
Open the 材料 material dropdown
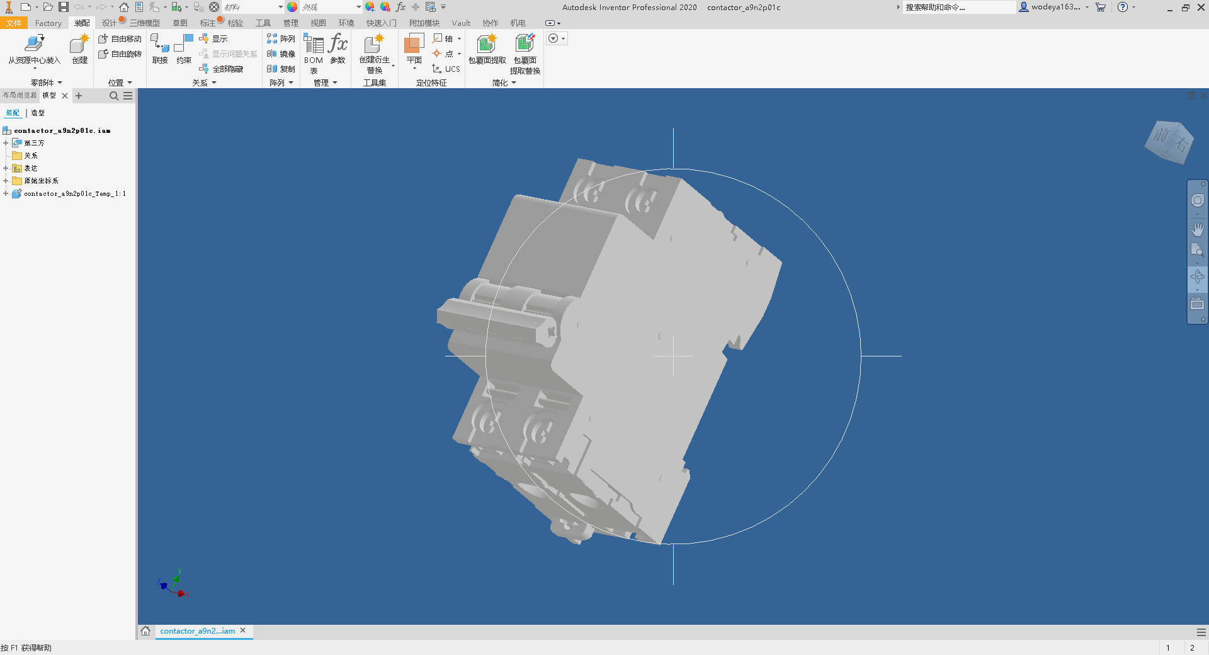pos(280,7)
